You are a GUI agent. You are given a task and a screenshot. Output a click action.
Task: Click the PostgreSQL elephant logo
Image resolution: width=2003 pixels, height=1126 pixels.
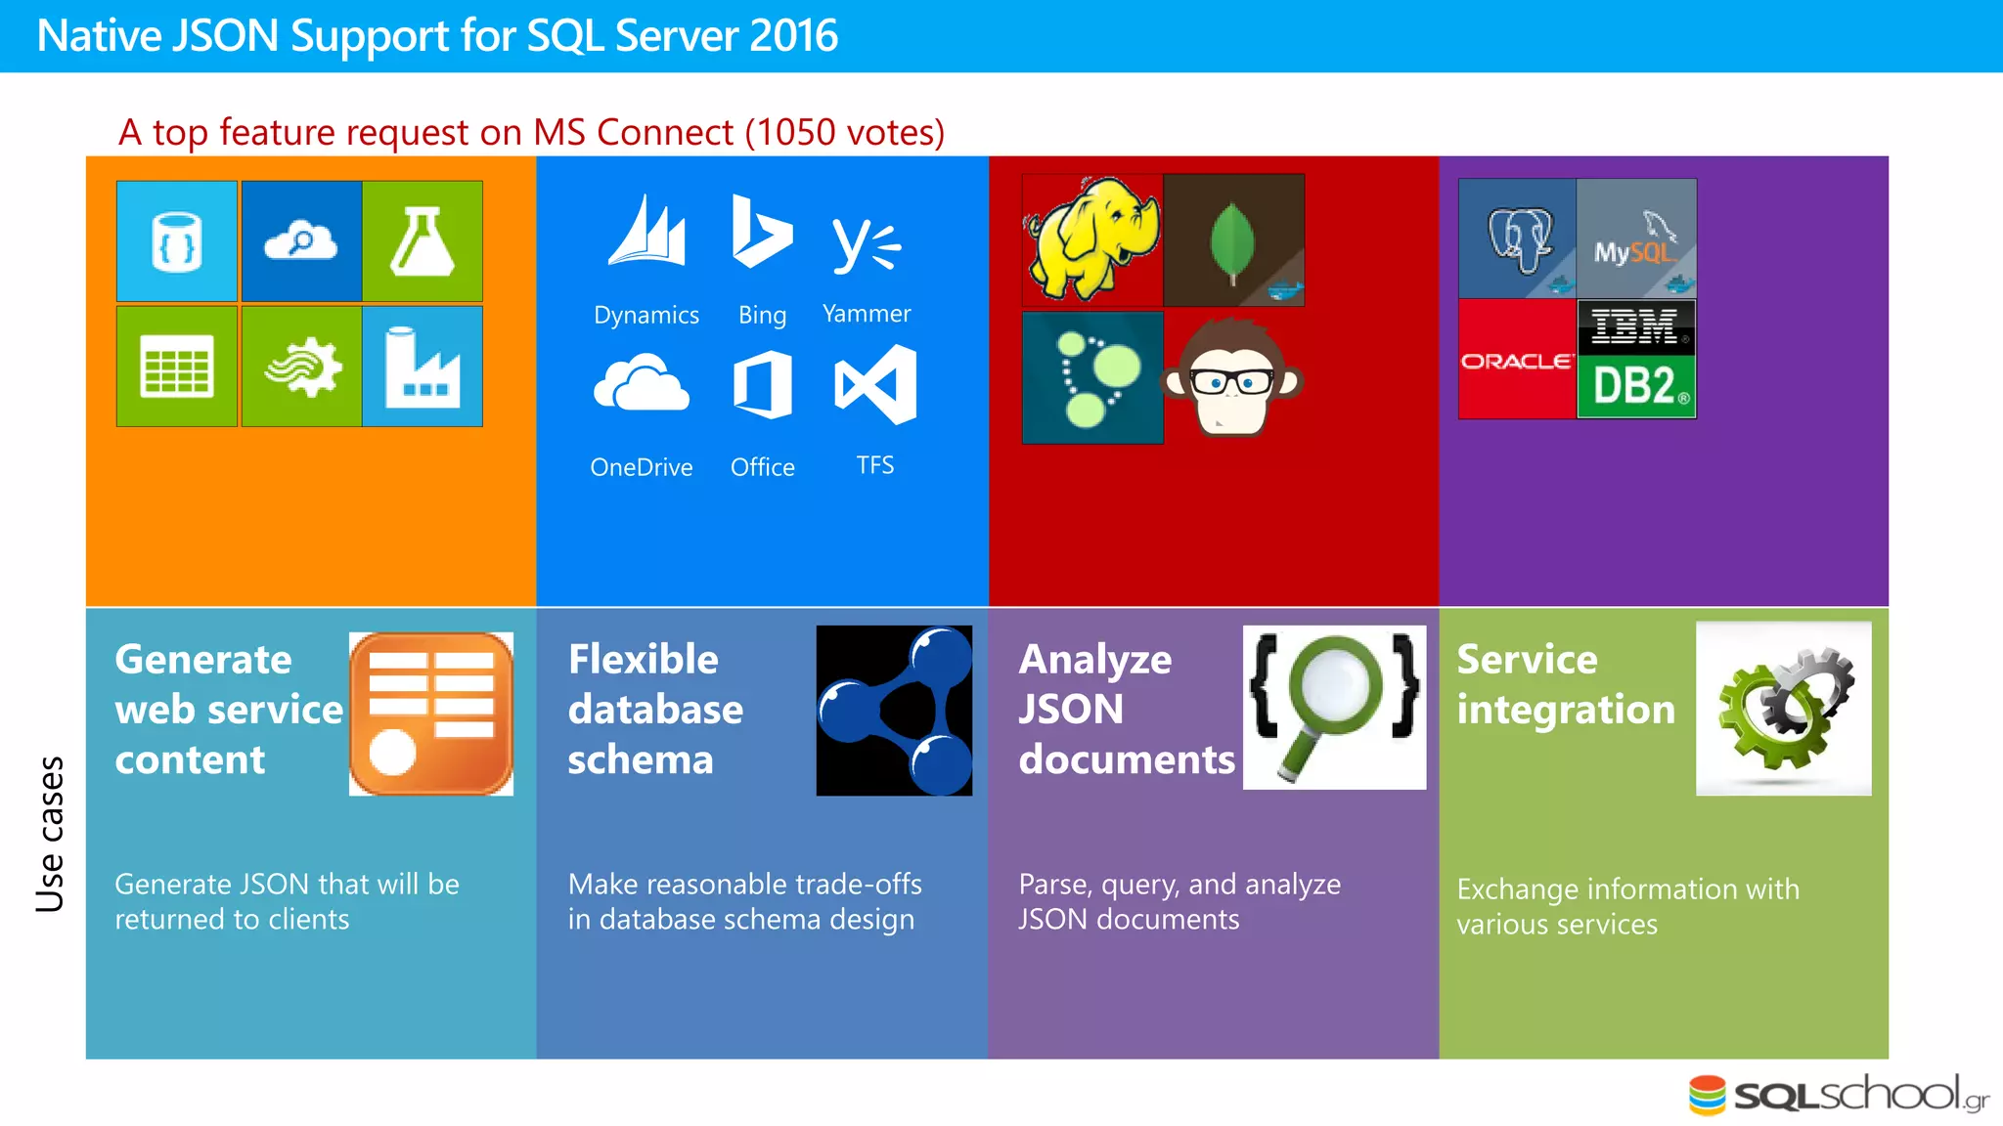pos(1517,238)
